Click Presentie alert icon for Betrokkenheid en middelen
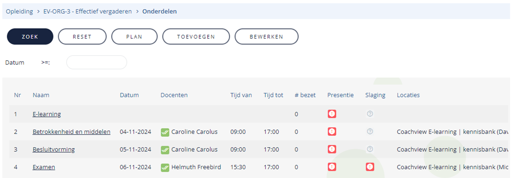The image size is (511, 178). coord(332,131)
